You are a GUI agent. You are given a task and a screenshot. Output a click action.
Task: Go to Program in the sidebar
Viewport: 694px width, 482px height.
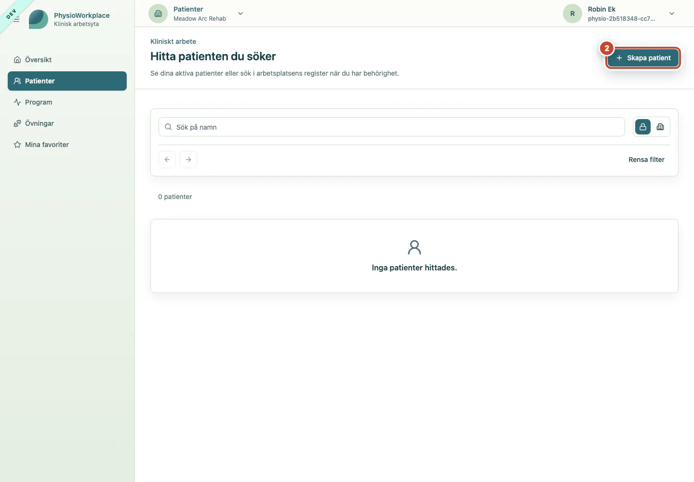pyautogui.click(x=67, y=102)
